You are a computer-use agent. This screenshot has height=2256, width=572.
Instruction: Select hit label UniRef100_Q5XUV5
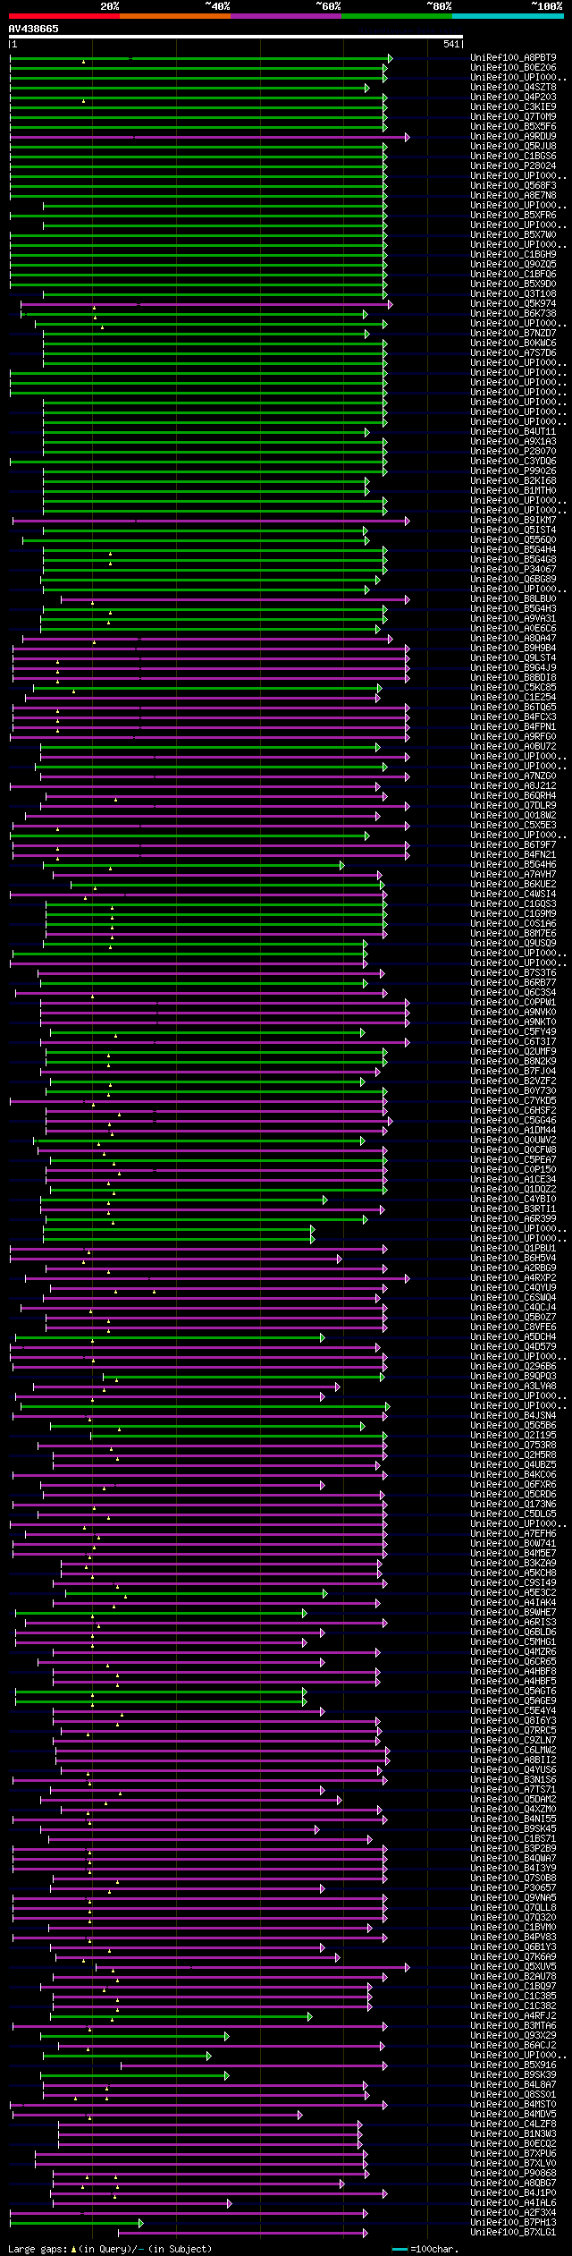pos(513,1967)
